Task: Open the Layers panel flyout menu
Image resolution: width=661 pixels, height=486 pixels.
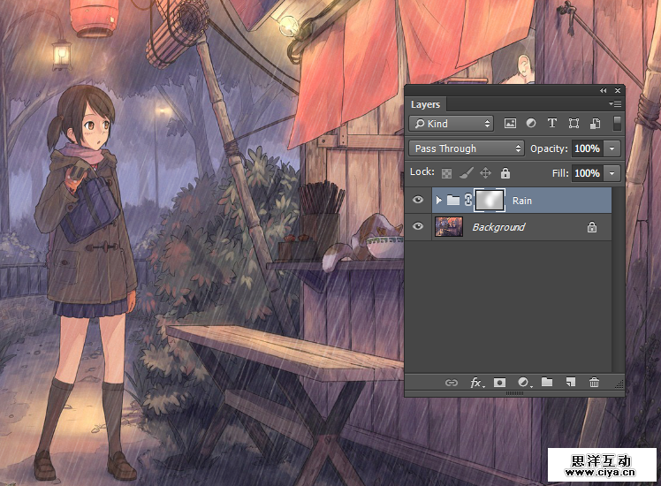Action: pyautogui.click(x=616, y=104)
